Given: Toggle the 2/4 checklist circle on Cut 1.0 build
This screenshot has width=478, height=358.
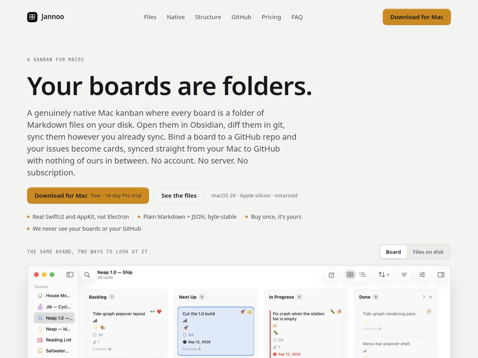Looking at the screenshot, I should coord(185,335).
